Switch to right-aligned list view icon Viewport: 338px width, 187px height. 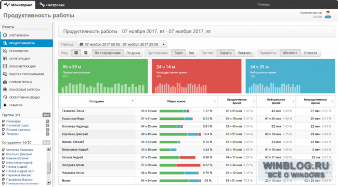click(x=86, y=53)
